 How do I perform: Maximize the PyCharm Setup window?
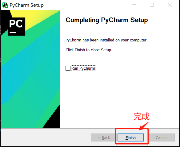[x=152, y=5]
